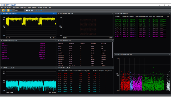Close the User Info panel

coord(170,13)
